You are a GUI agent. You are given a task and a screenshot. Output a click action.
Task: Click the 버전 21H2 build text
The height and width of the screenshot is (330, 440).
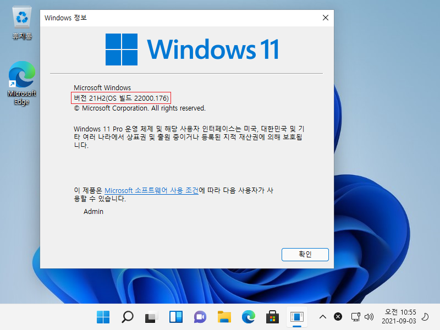[121, 98]
